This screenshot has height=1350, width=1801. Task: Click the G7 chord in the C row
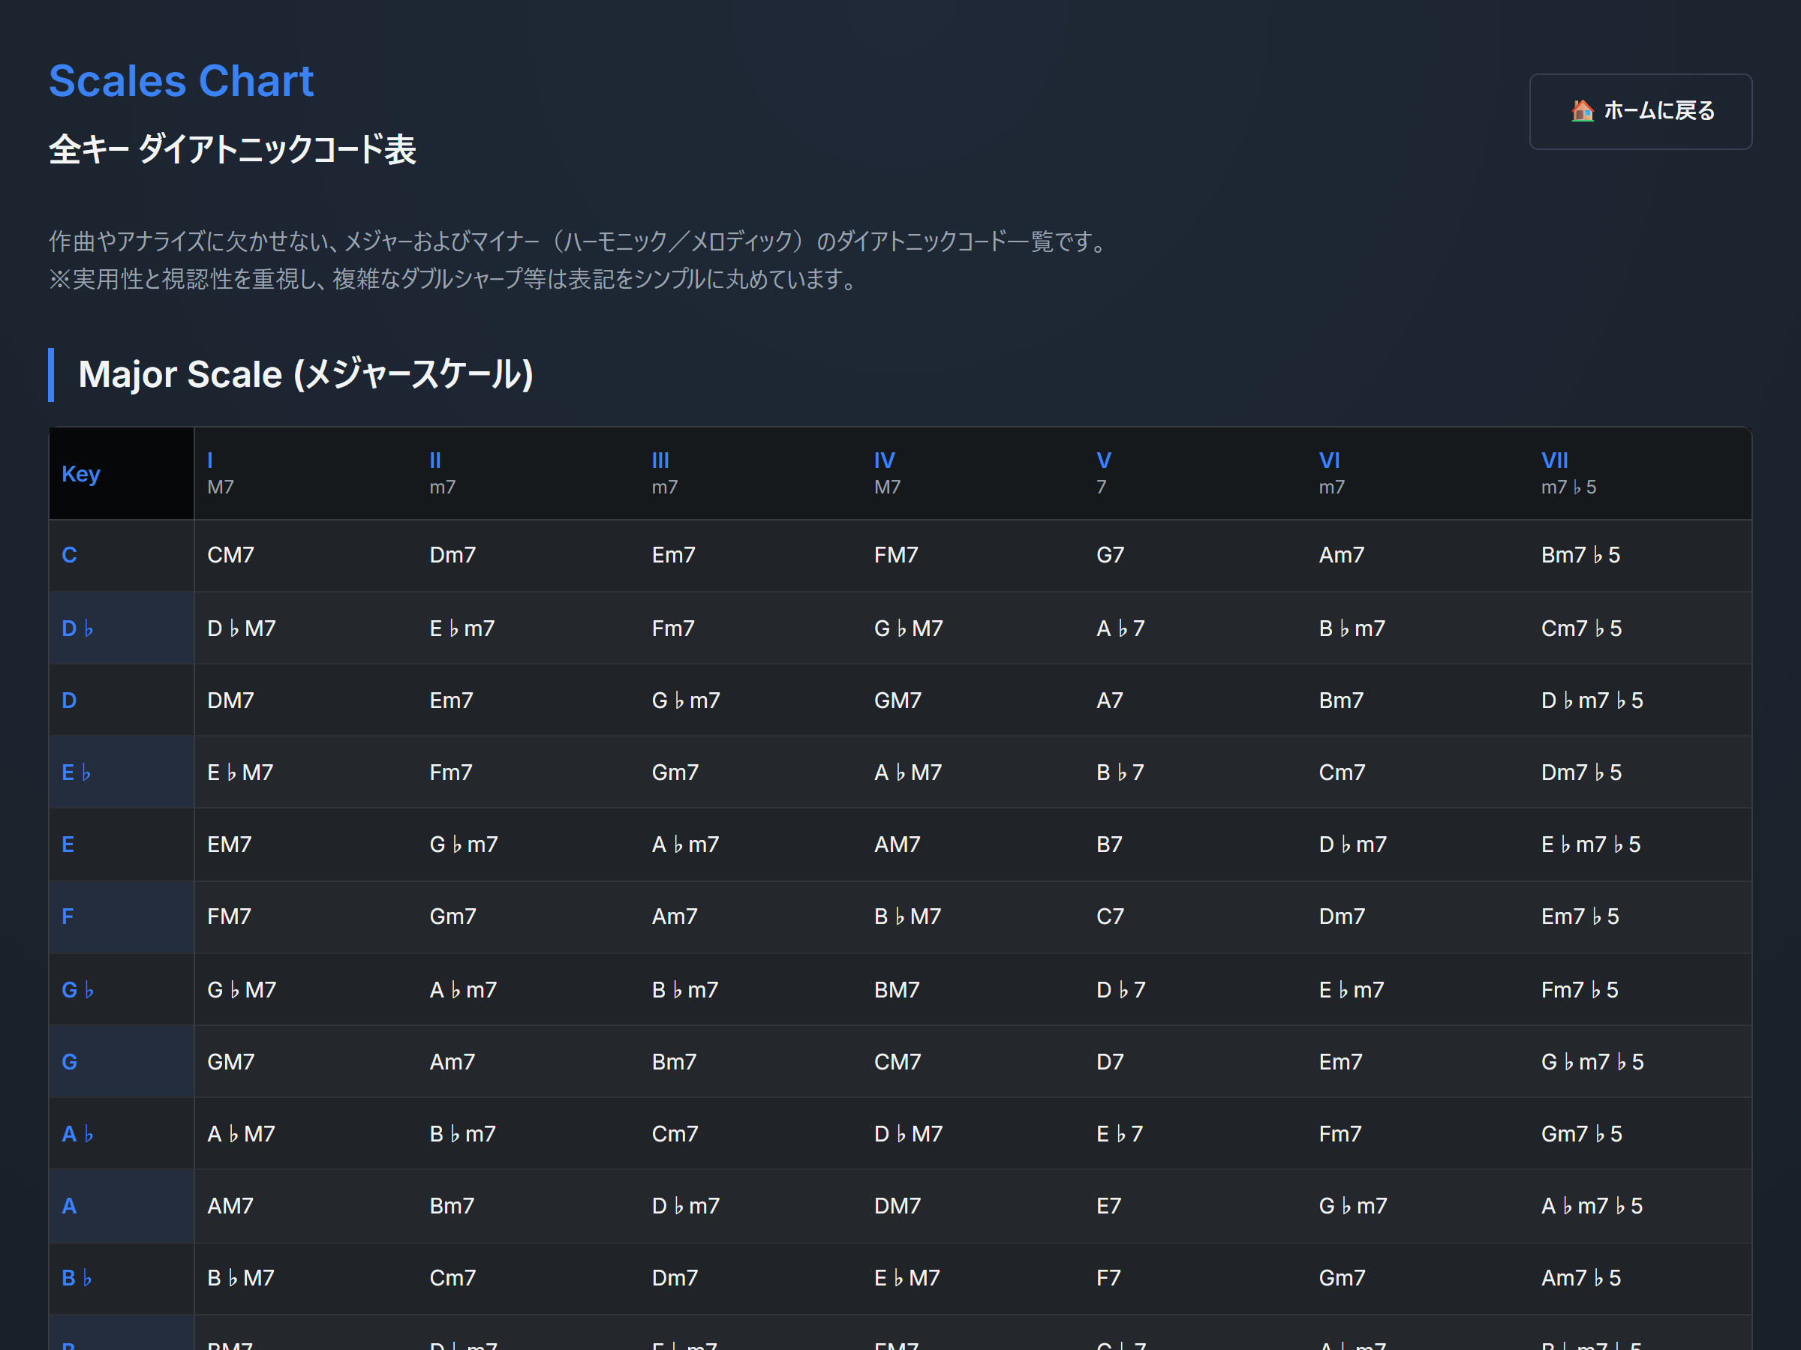[x=1110, y=555]
